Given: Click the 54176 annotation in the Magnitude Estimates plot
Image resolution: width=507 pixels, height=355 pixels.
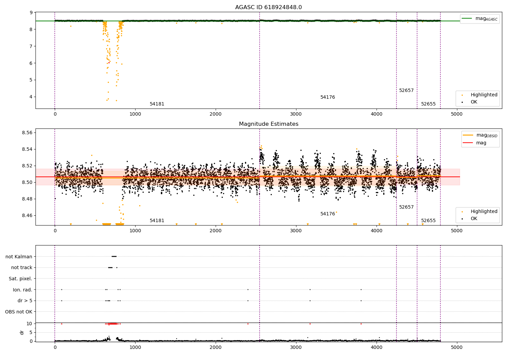Looking at the screenshot, I should click(328, 214).
